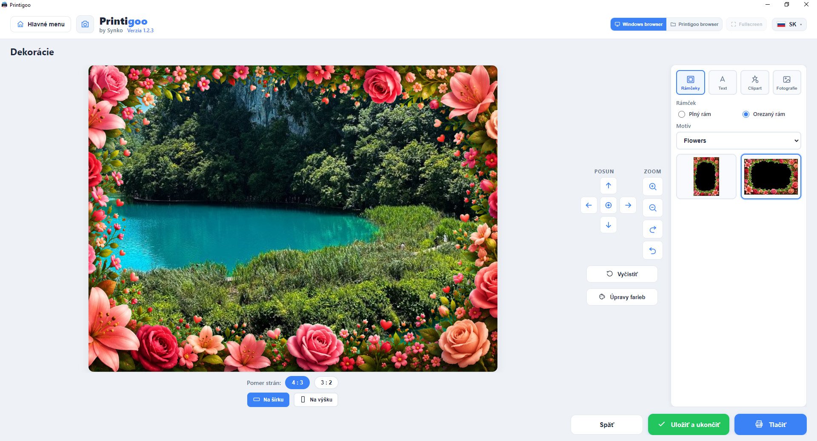
Task: Center the photo with the target icon
Action: (x=608, y=205)
